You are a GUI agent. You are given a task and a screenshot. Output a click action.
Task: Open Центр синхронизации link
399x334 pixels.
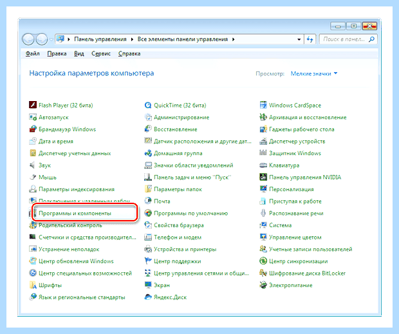[x=298, y=261]
